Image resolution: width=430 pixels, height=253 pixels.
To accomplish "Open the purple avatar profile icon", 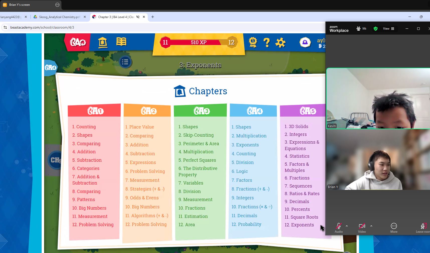I will tap(305, 42).
